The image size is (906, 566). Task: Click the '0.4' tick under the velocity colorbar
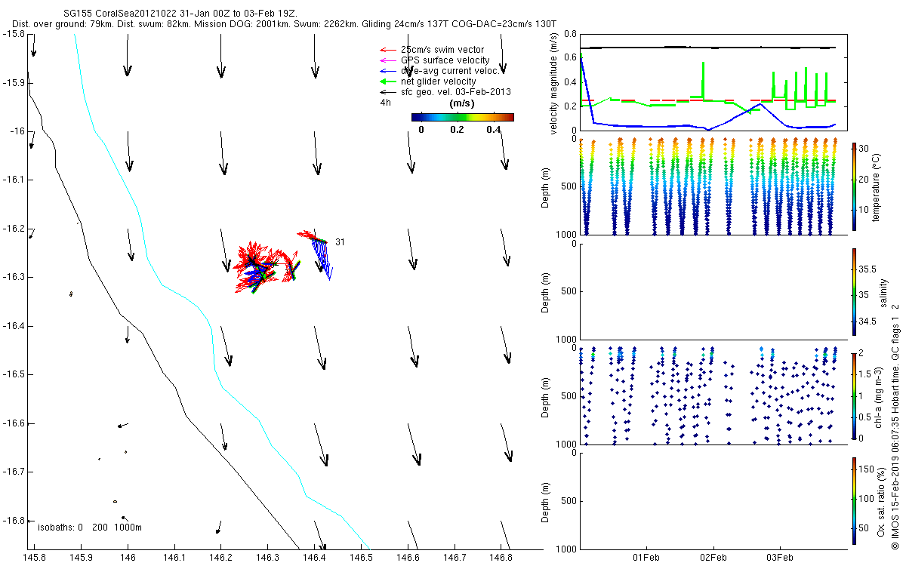coord(495,129)
